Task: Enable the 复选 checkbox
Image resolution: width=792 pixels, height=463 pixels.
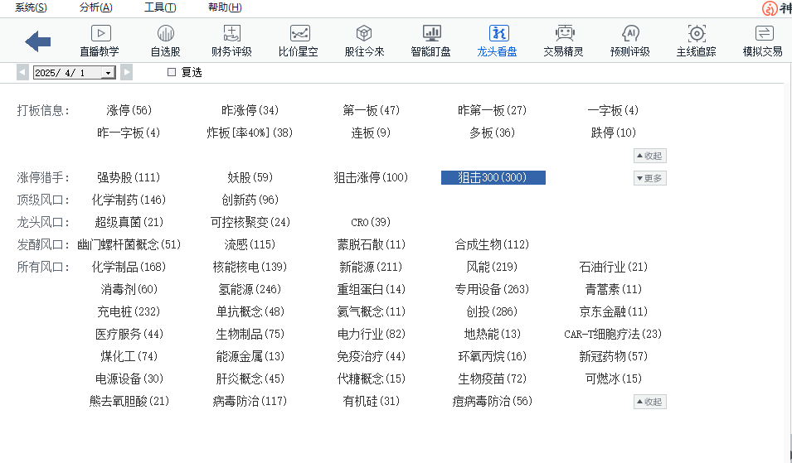Action: click(172, 73)
